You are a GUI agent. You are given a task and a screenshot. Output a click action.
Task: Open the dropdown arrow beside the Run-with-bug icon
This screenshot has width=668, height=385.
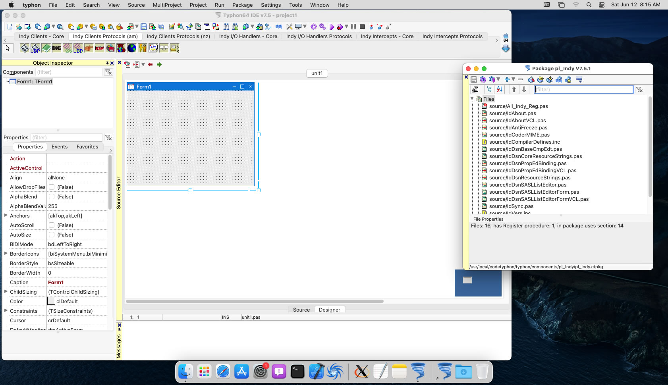[x=346, y=27]
